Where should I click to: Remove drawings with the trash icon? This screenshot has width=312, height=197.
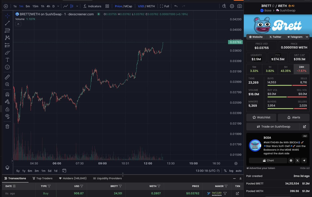click(x=7, y=126)
